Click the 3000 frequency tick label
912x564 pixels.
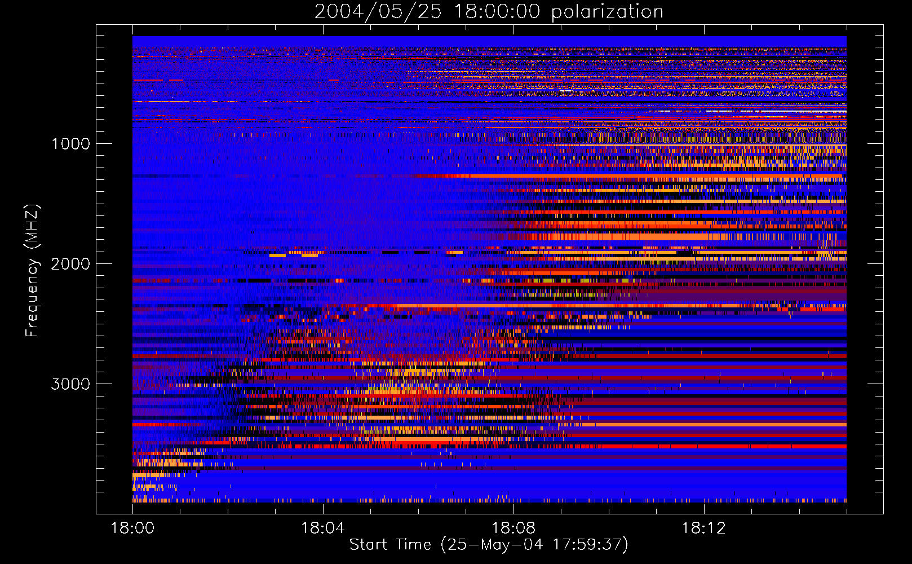point(70,384)
